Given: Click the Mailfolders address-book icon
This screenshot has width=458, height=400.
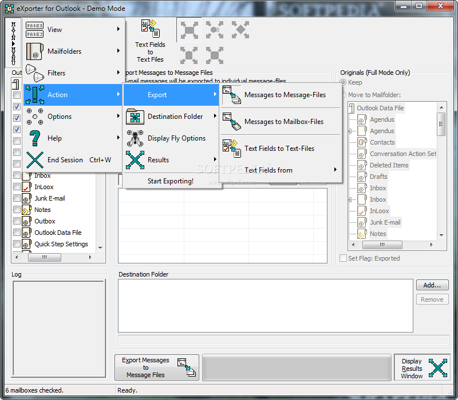Looking at the screenshot, I should (34, 51).
